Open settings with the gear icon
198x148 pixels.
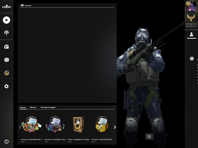(6, 86)
